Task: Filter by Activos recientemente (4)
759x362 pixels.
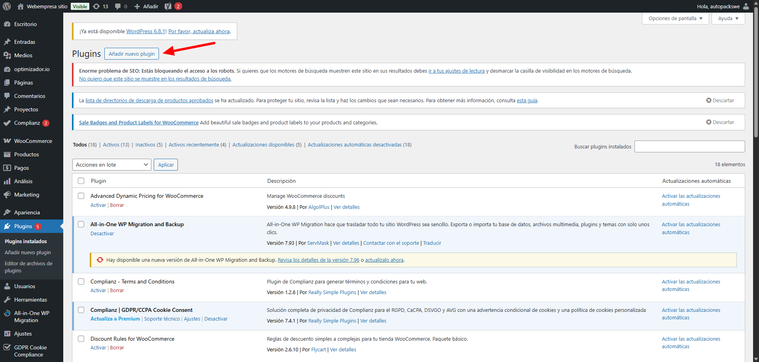Action: click(x=197, y=145)
